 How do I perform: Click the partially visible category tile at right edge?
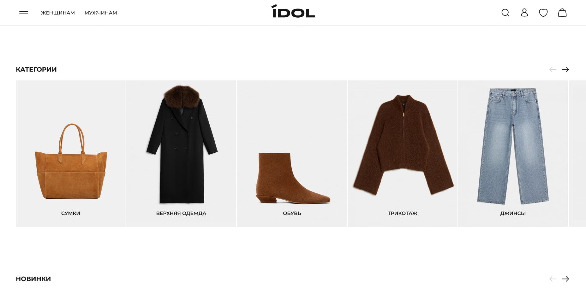coord(577,154)
